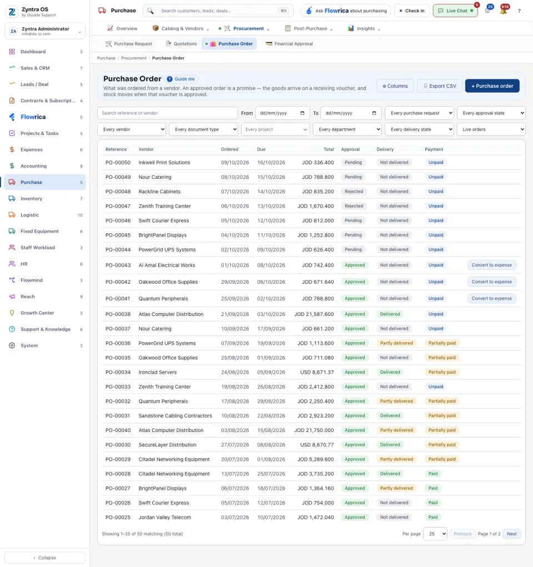Open the Accounting sidebar icon
This screenshot has width=533, height=567.
(x=12, y=165)
